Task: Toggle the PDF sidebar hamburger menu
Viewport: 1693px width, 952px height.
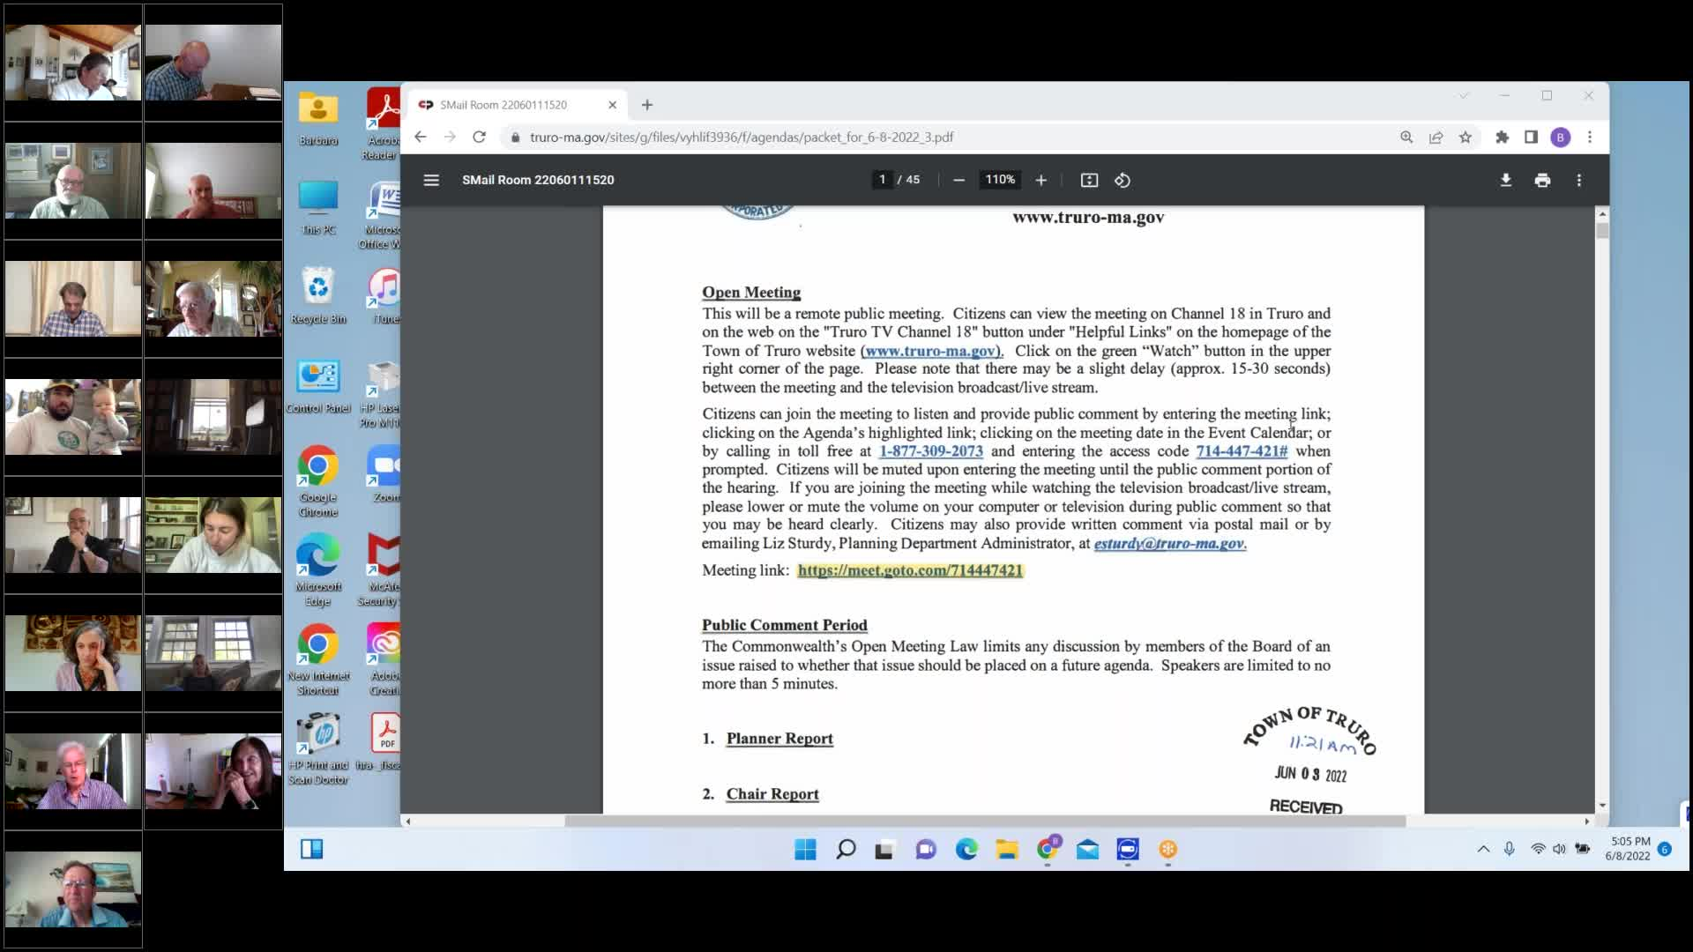Action: (431, 180)
